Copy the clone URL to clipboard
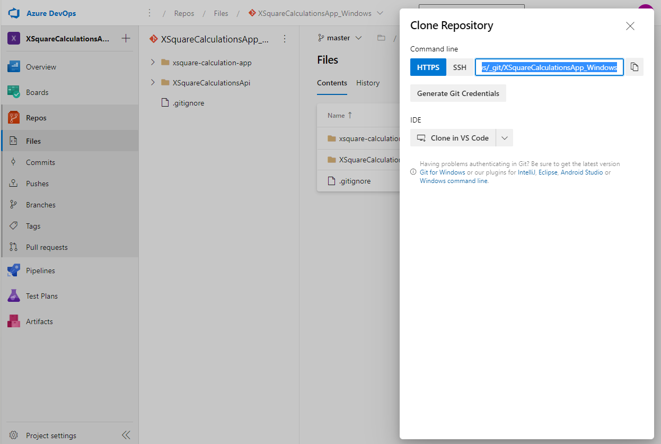Screen dimensions: 661x444 point(634,67)
